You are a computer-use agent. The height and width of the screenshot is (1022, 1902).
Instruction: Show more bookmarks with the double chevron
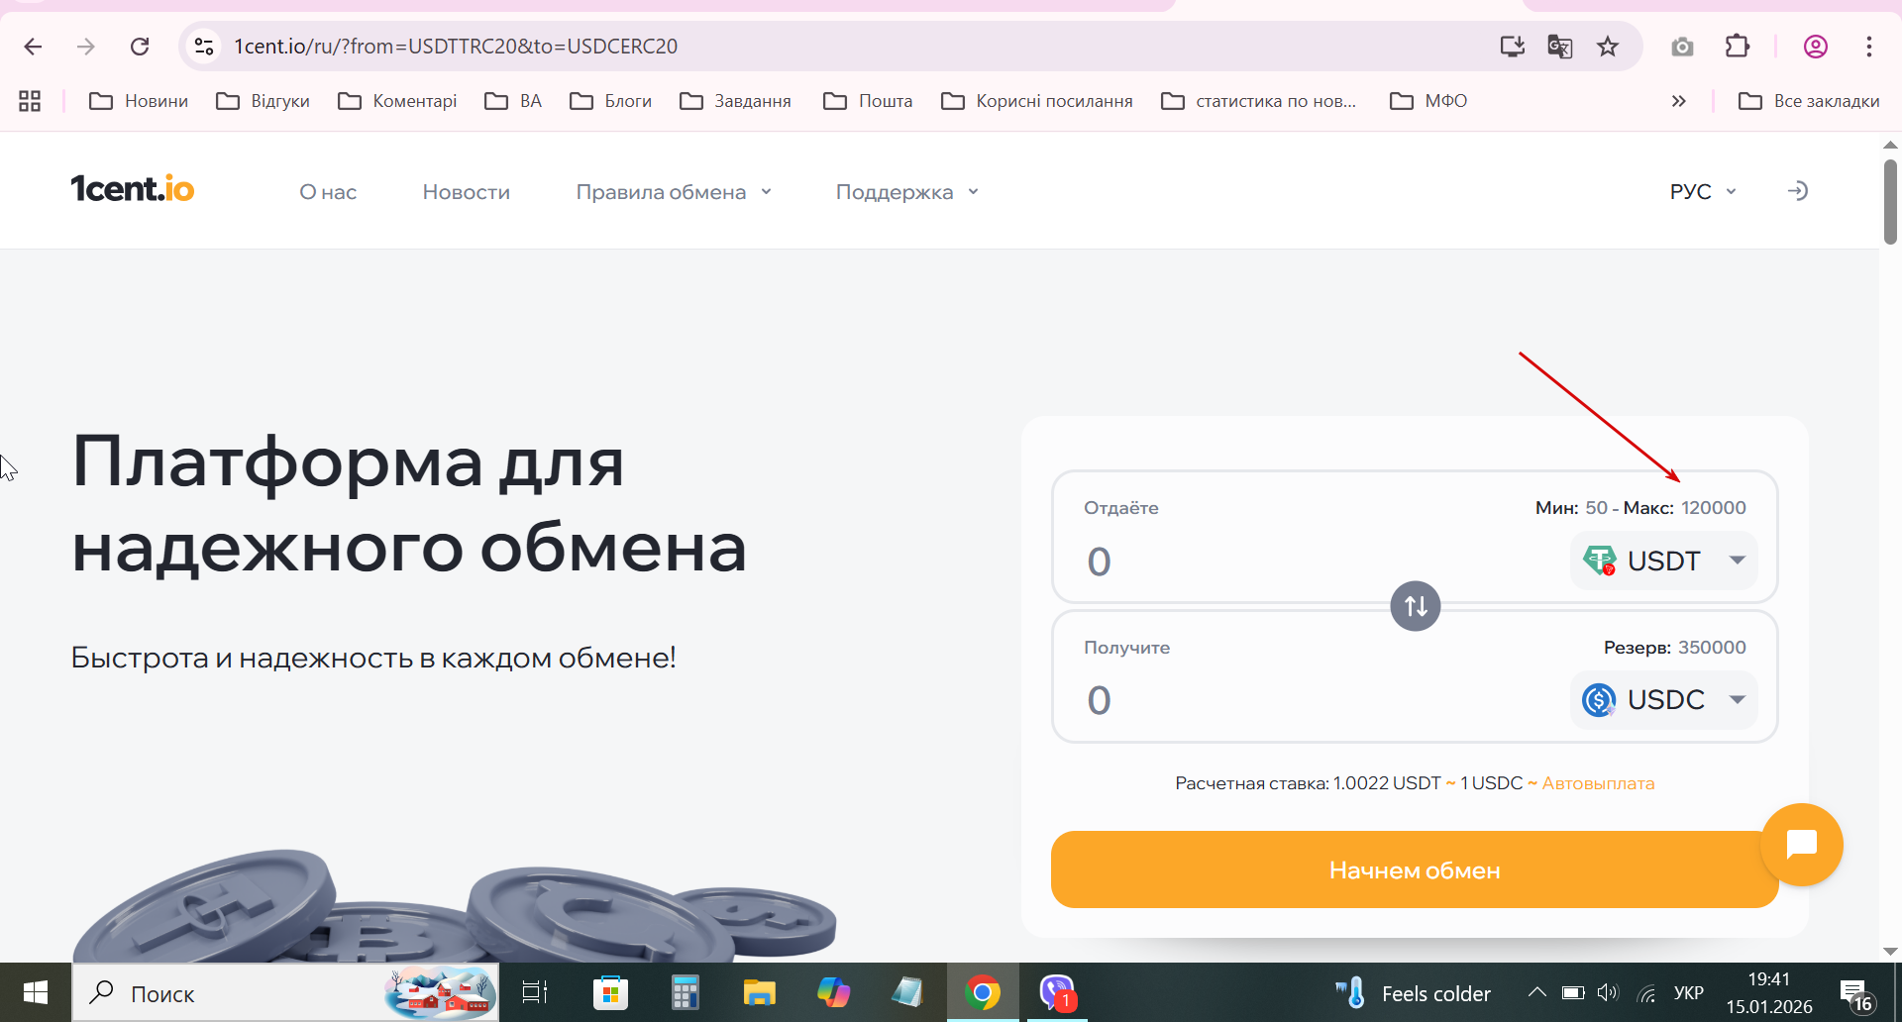pyautogui.click(x=1678, y=101)
